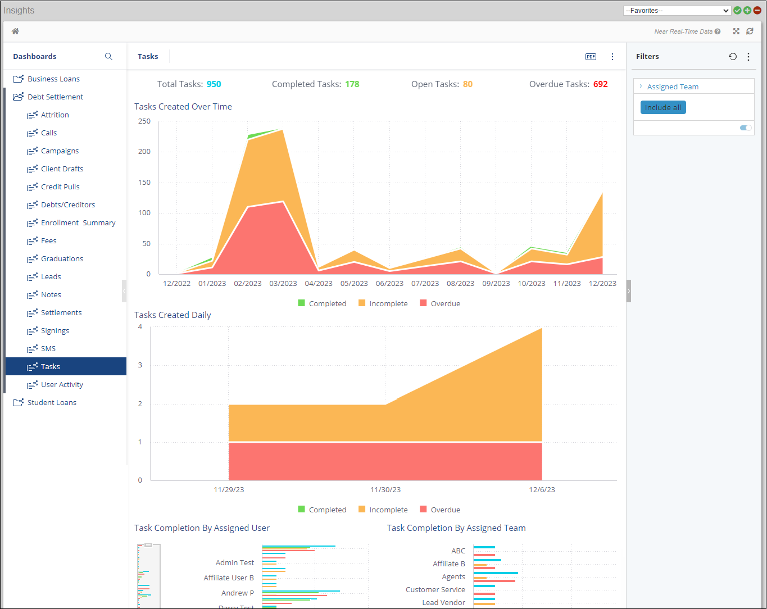Open the User Activity dashboard
Image resolution: width=767 pixels, height=609 pixels.
(x=62, y=384)
